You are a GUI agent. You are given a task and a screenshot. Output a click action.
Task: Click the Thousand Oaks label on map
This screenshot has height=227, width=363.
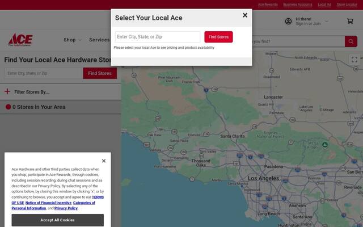(x=201, y=163)
